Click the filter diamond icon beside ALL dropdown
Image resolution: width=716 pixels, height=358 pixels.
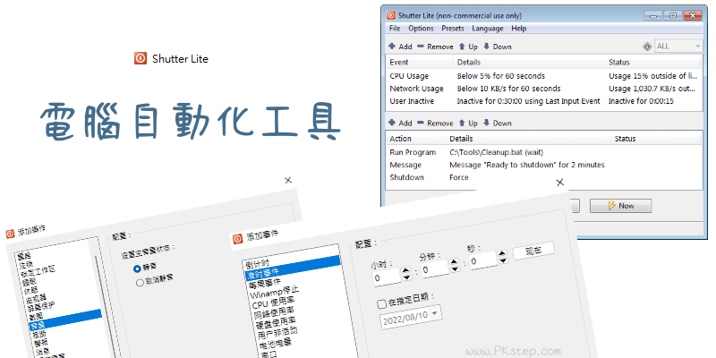tap(647, 47)
